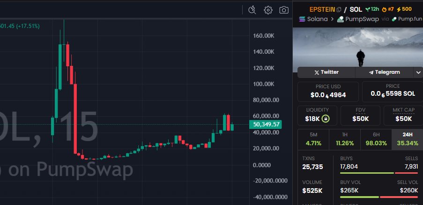
Task: Click the lightning 500 boost badge
Action: point(404,9)
